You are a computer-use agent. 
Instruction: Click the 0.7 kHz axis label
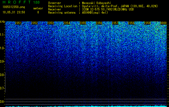[2, 88]
